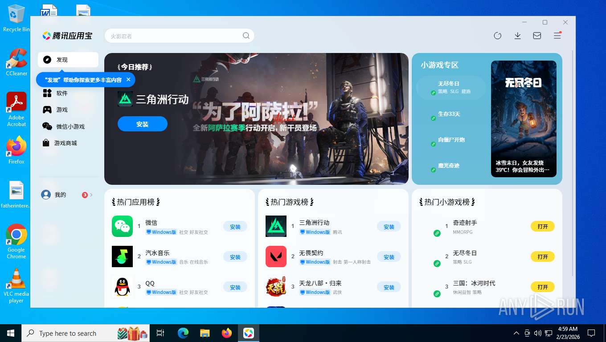Show hidden system tray icons
The image size is (606, 342).
click(x=516, y=333)
